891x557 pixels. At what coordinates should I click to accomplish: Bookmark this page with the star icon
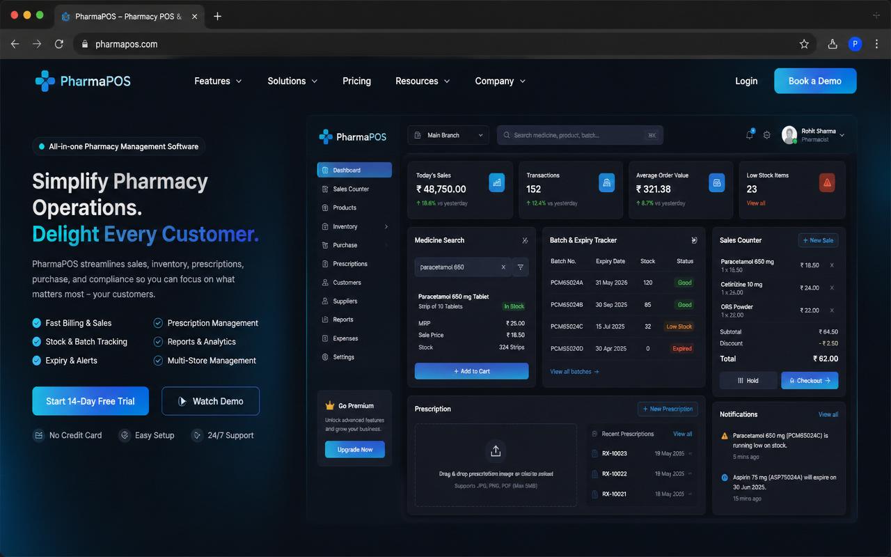pos(804,44)
